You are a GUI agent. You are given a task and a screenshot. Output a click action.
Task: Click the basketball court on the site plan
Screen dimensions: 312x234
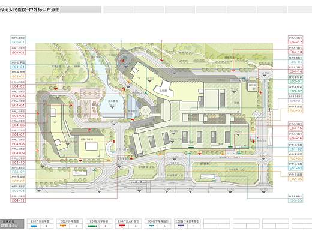[90, 93]
